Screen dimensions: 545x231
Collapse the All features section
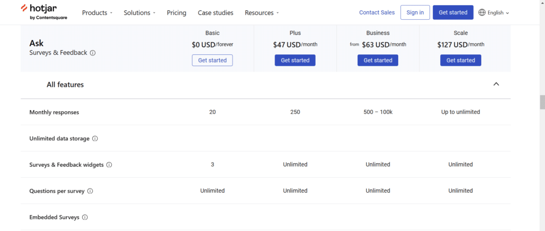click(497, 84)
